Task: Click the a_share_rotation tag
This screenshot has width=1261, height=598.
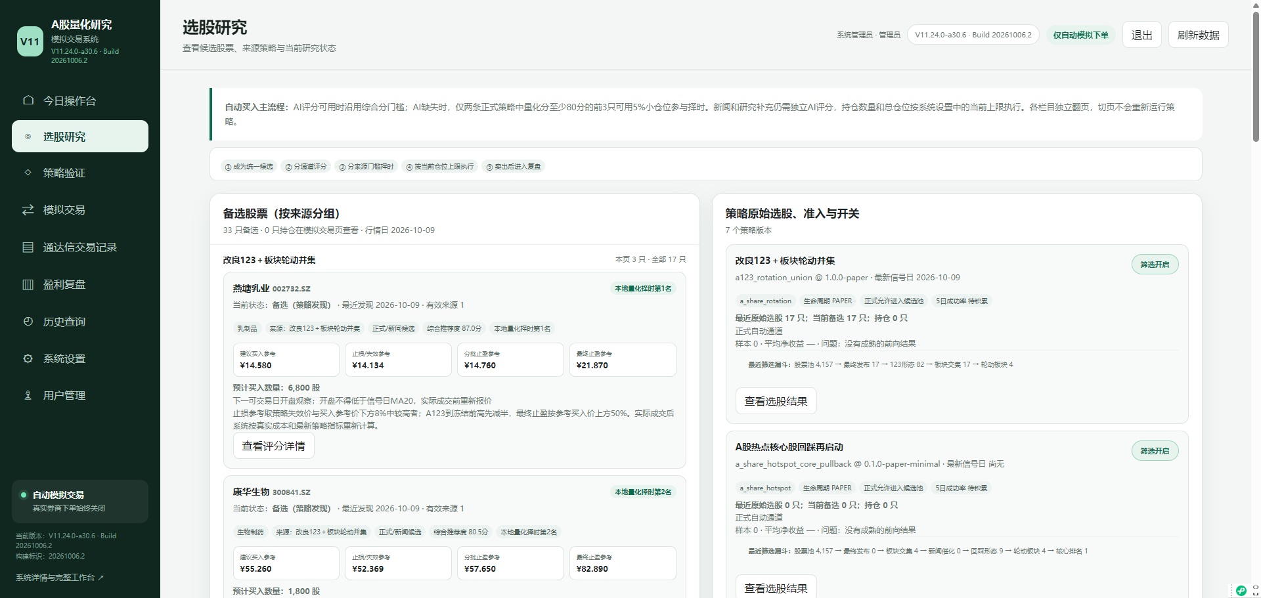Action: (x=765, y=301)
